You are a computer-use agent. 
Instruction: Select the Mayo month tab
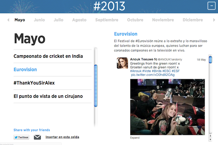pyautogui.click(x=20, y=20)
